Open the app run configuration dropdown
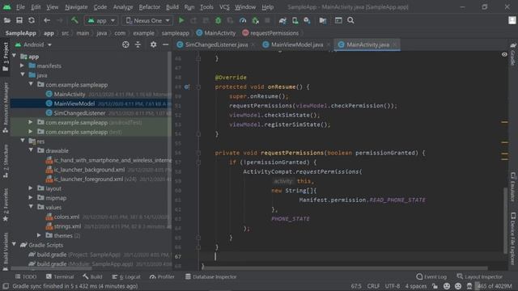The image size is (518, 291). coord(100,20)
